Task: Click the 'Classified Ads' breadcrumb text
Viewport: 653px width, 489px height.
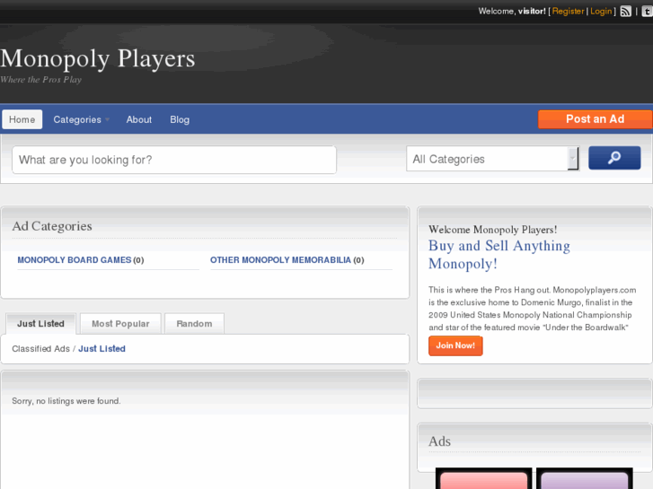Action: click(40, 349)
